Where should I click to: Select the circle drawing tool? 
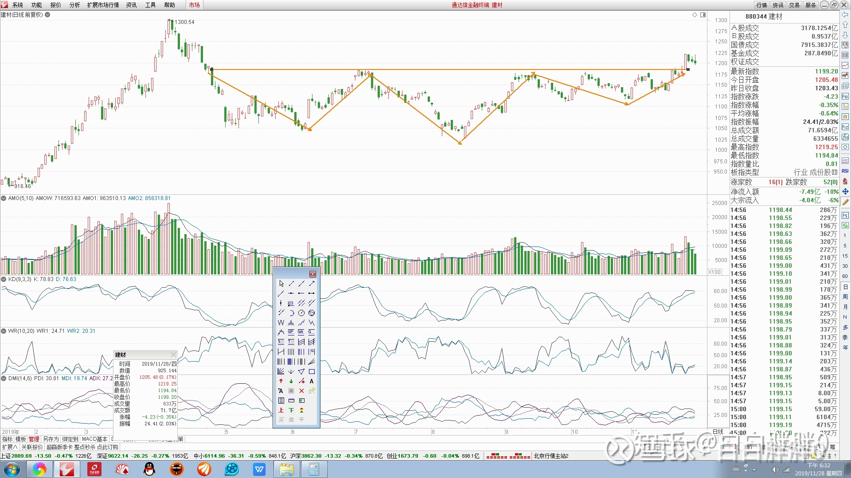[x=301, y=313]
